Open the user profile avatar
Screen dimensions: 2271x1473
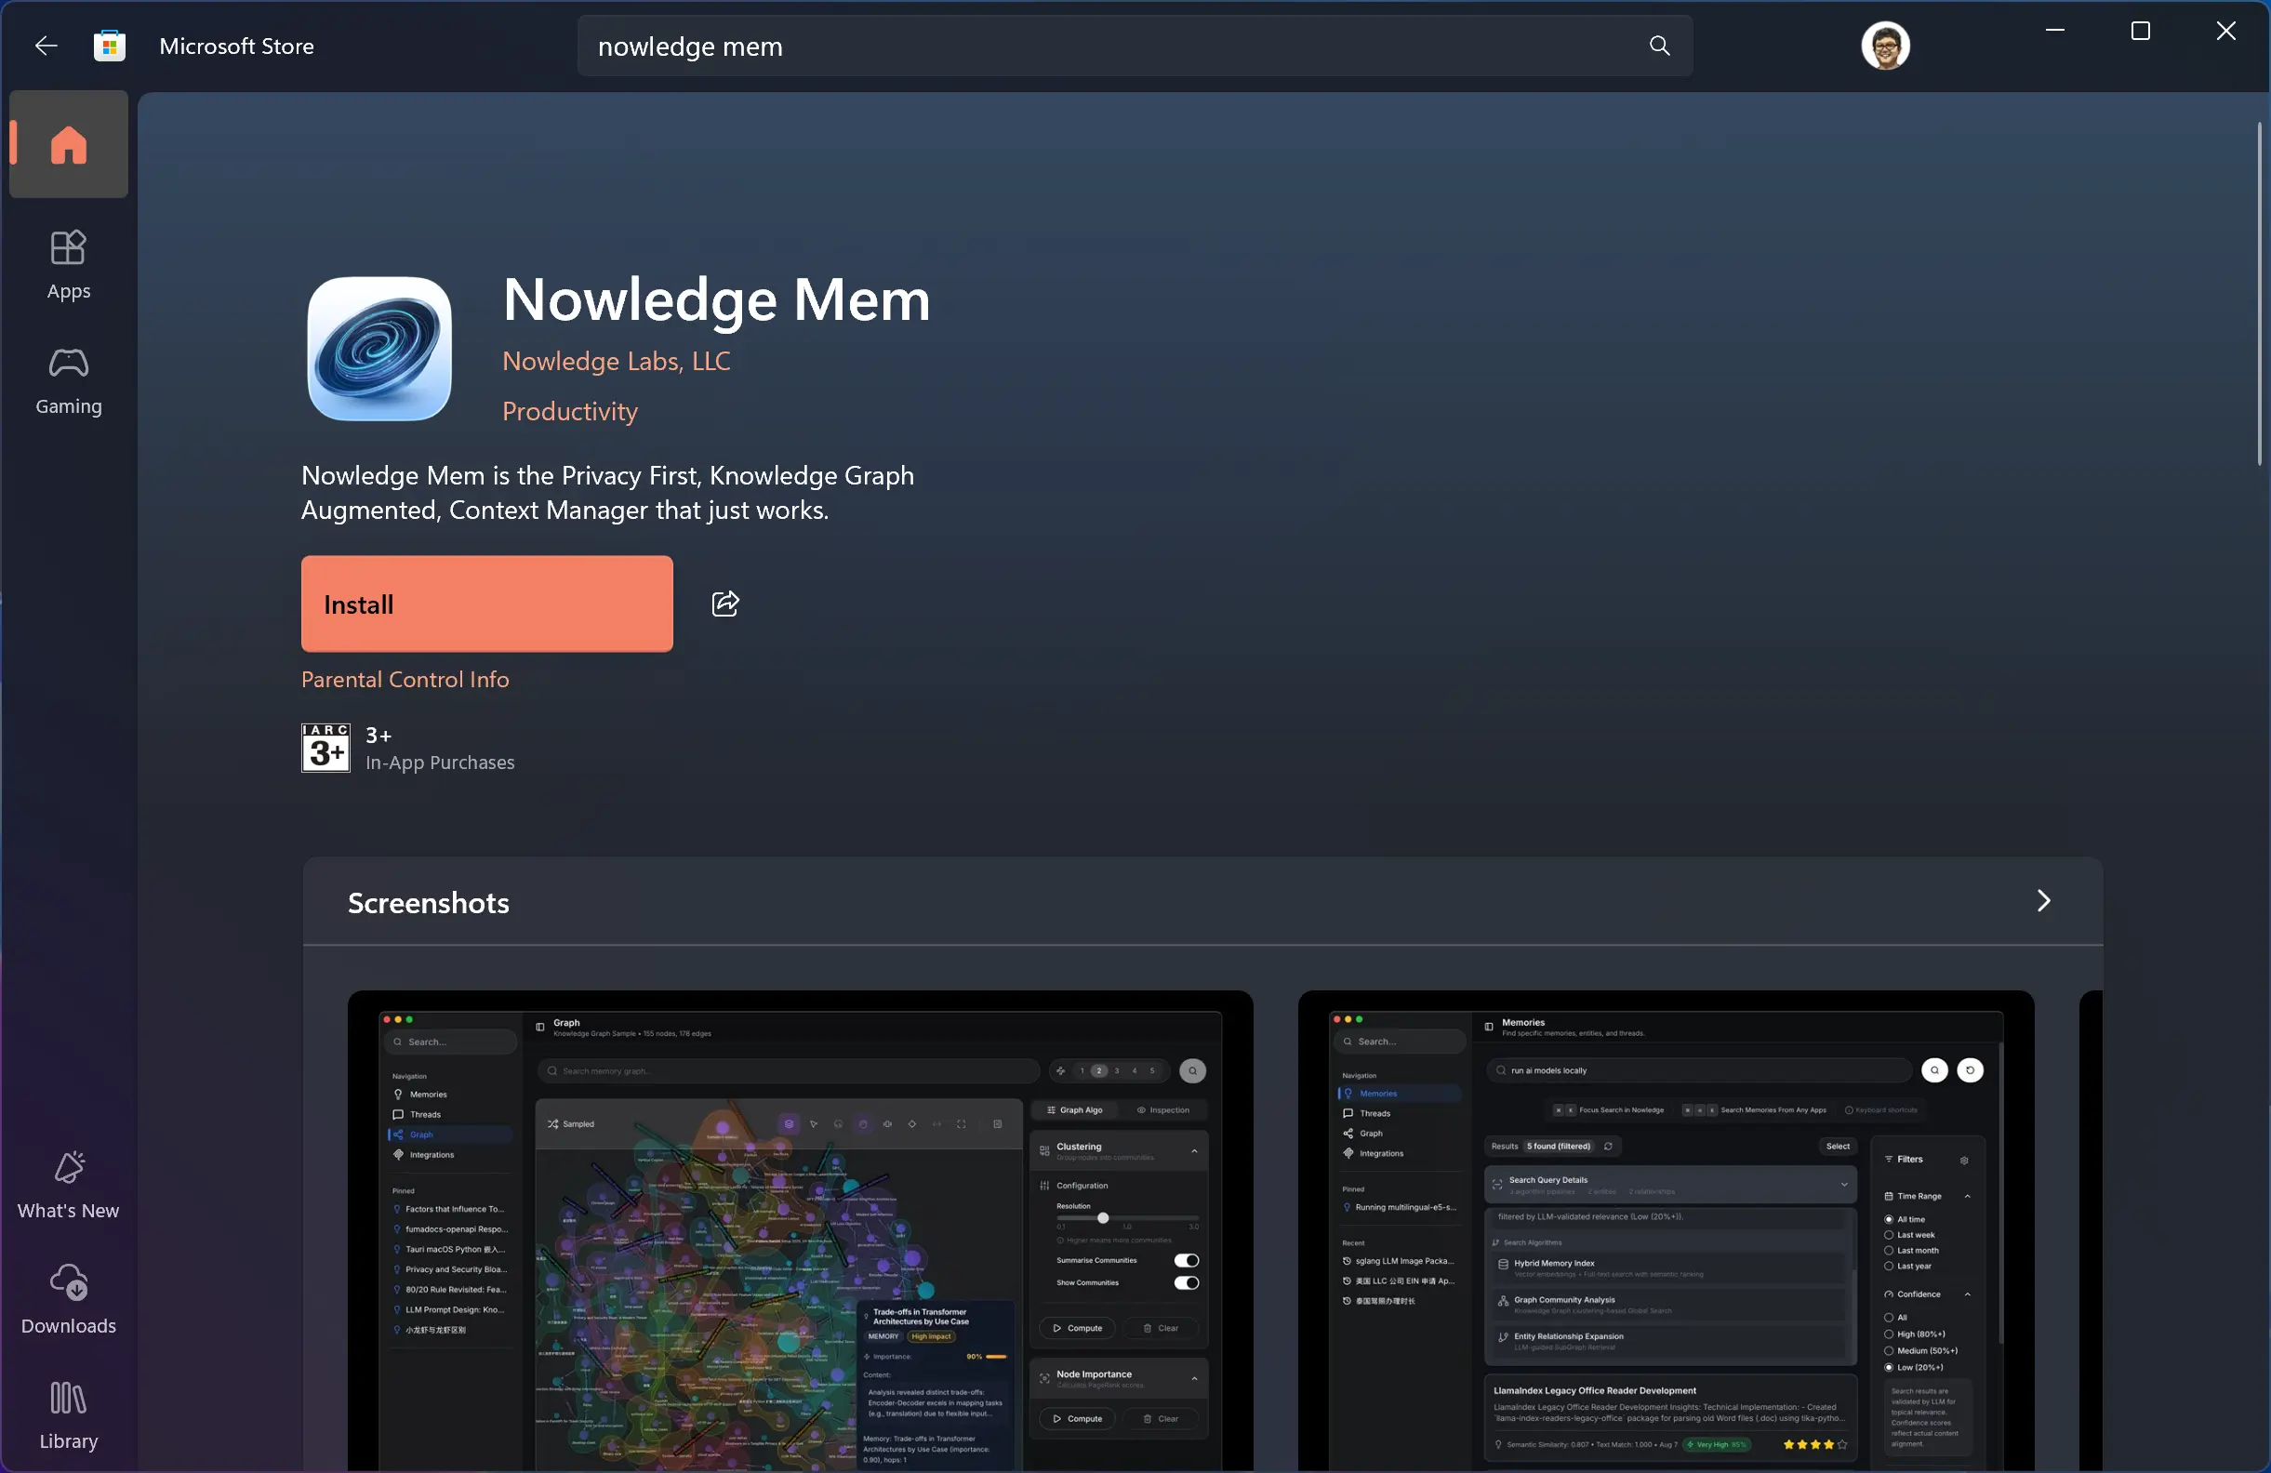tap(1883, 46)
